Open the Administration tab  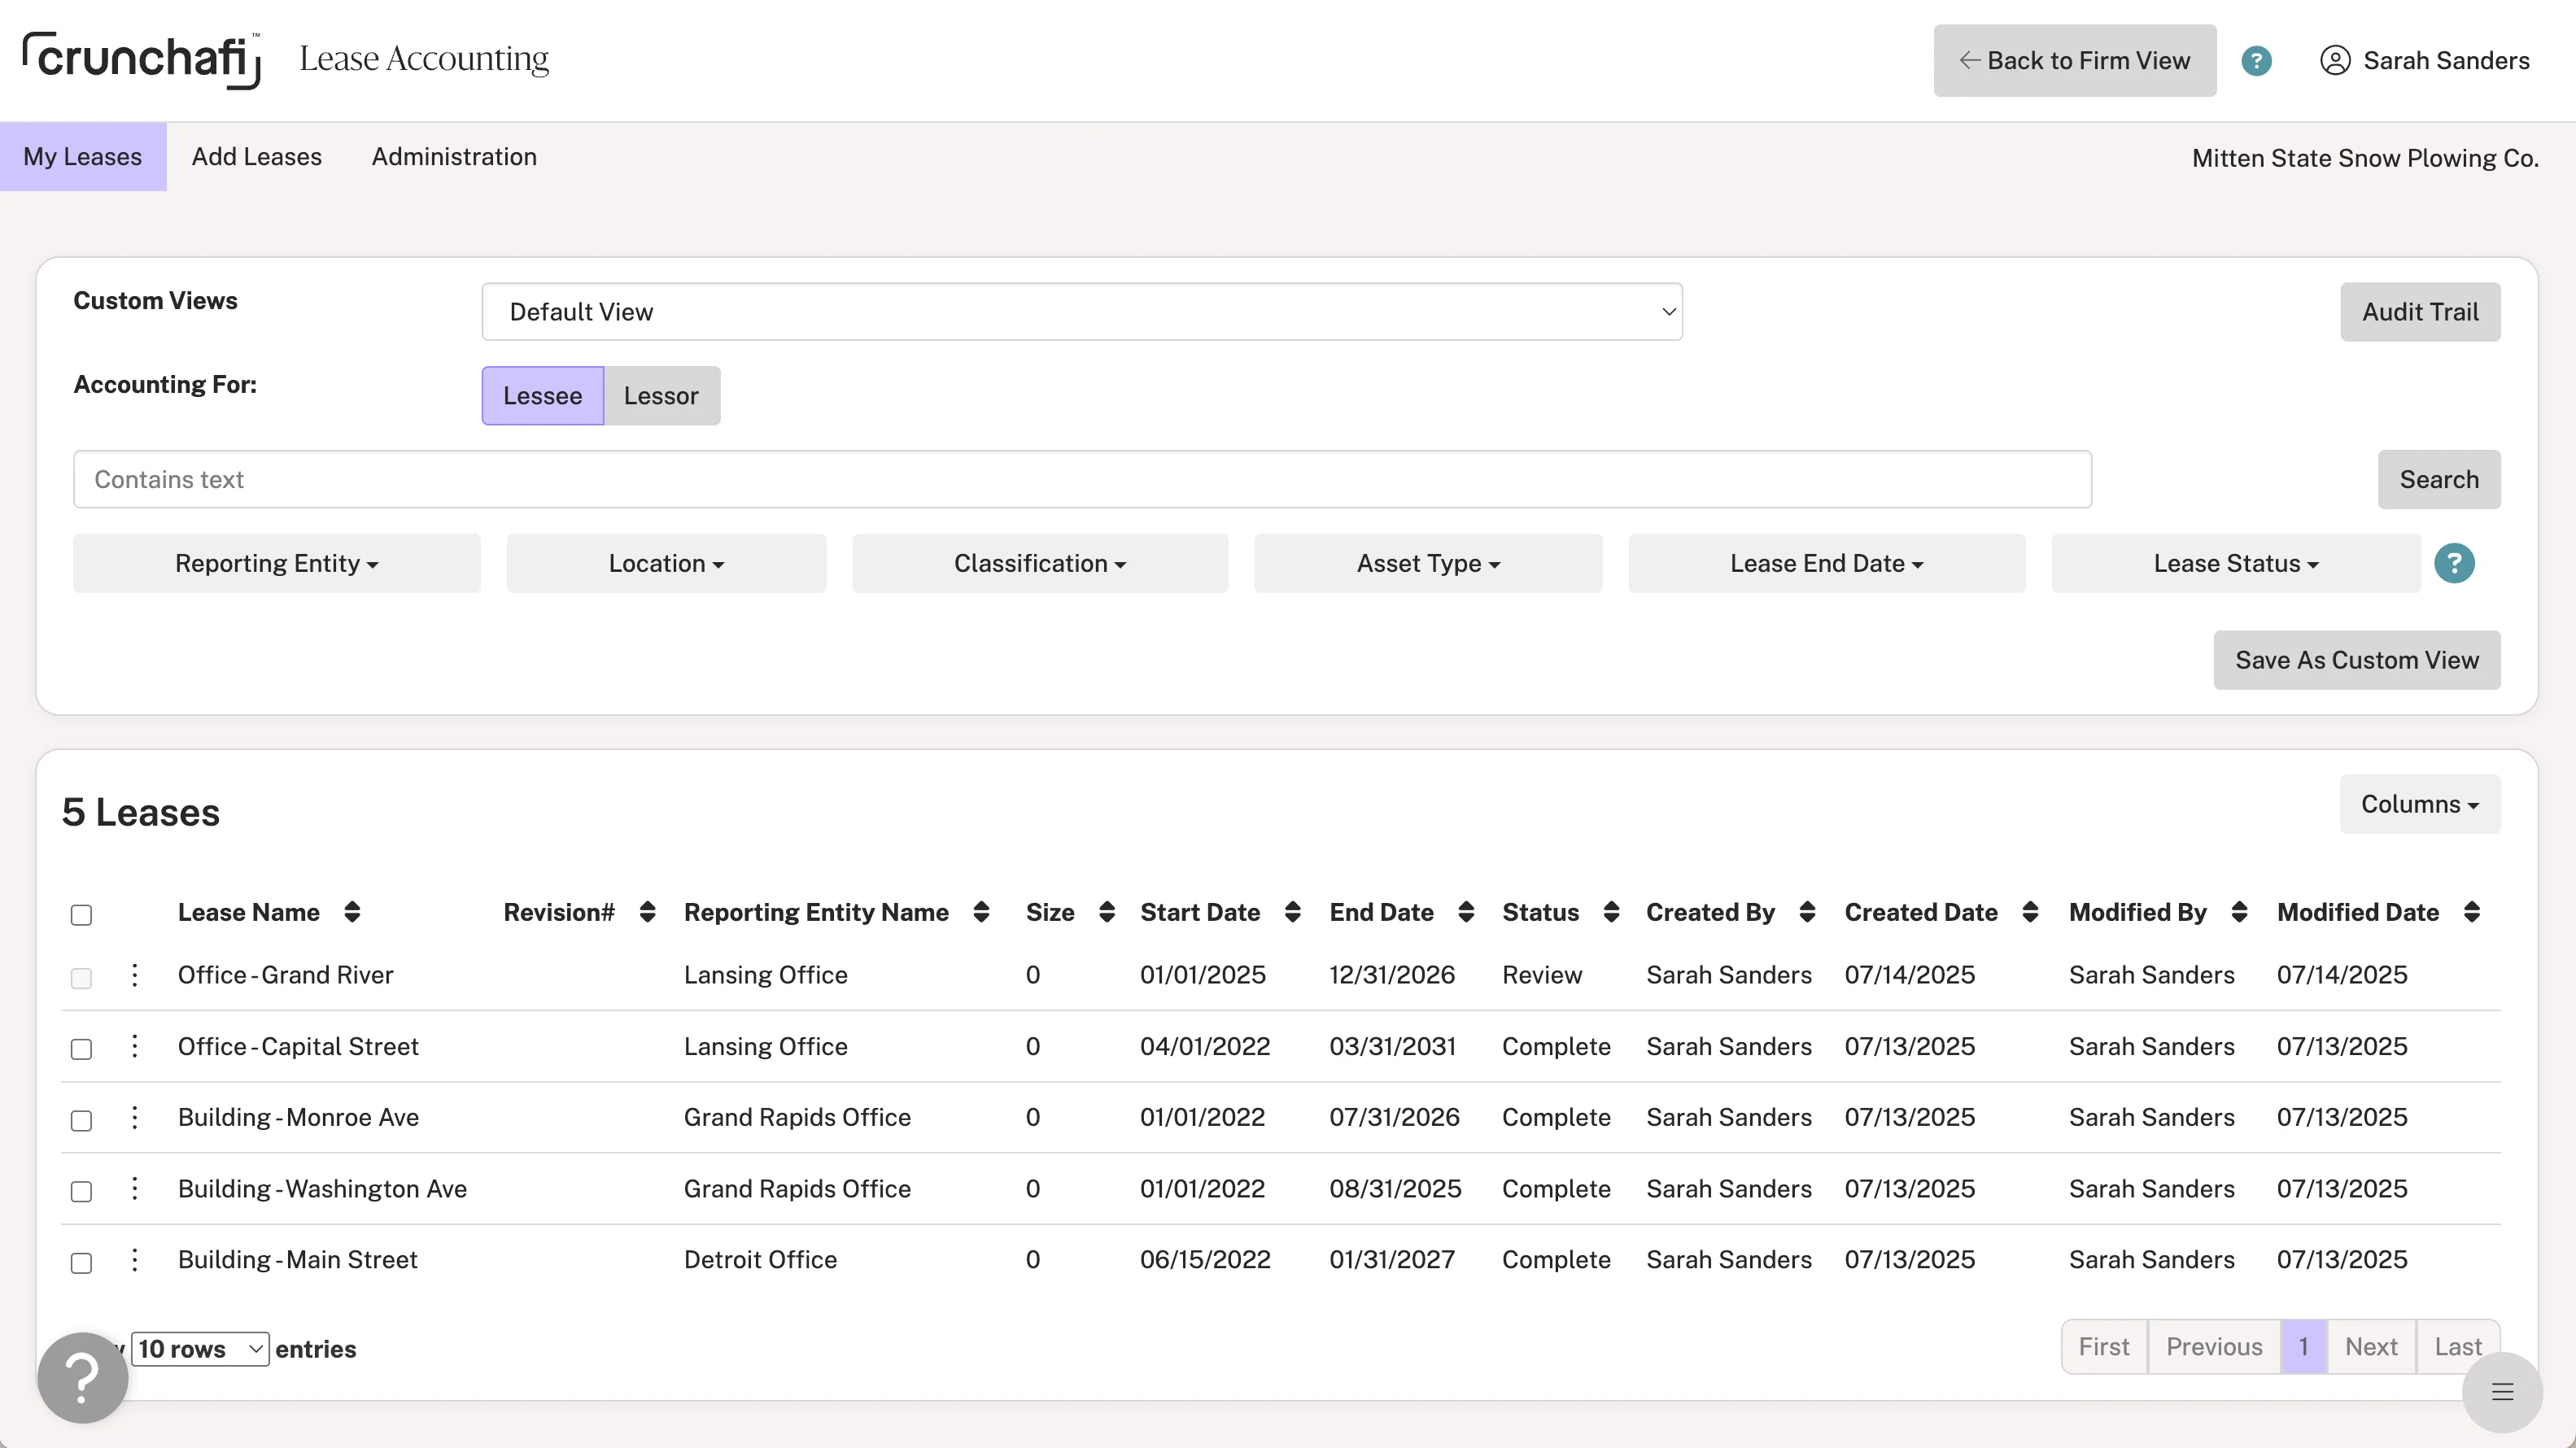(454, 157)
